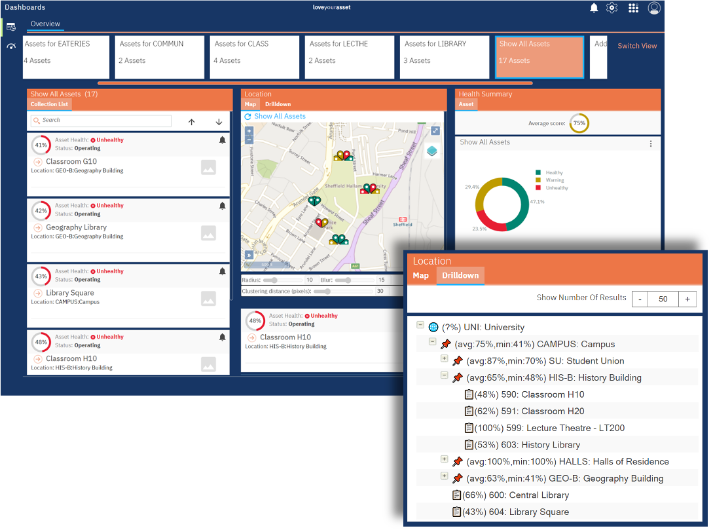Select tree item 600: Central Library
This screenshot has height=532, width=713.
(511, 495)
